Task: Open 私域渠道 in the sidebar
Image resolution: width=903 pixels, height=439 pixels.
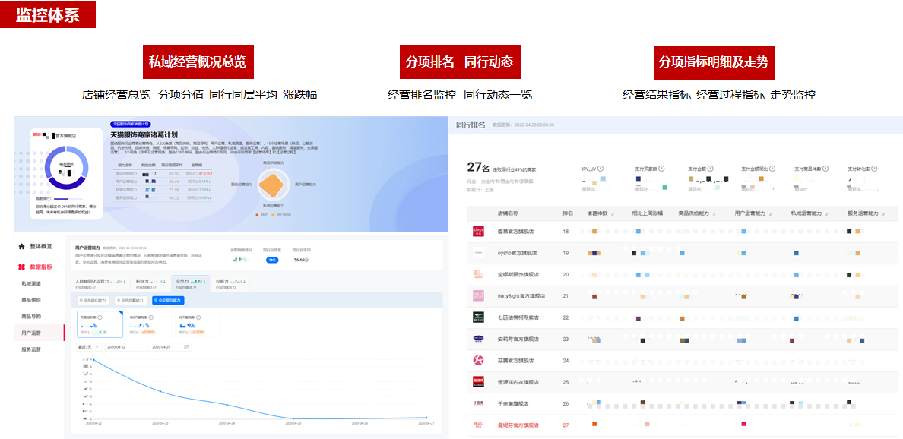Action: click(x=31, y=283)
